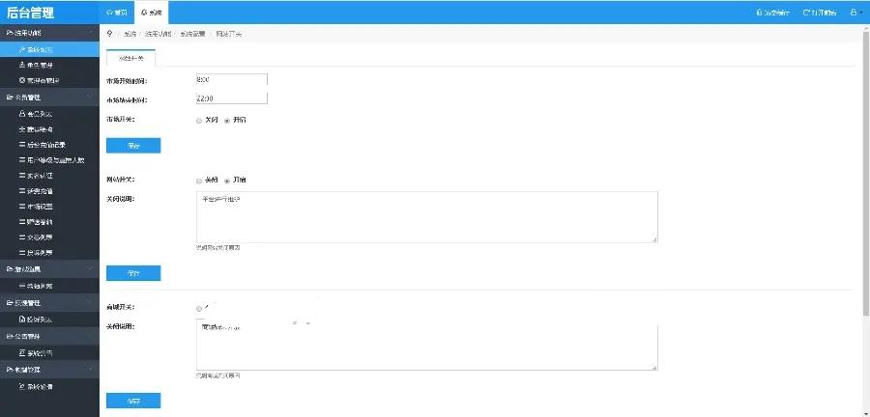
Task: Click the folder icon of the 会员管理 group
Action: coord(10,97)
